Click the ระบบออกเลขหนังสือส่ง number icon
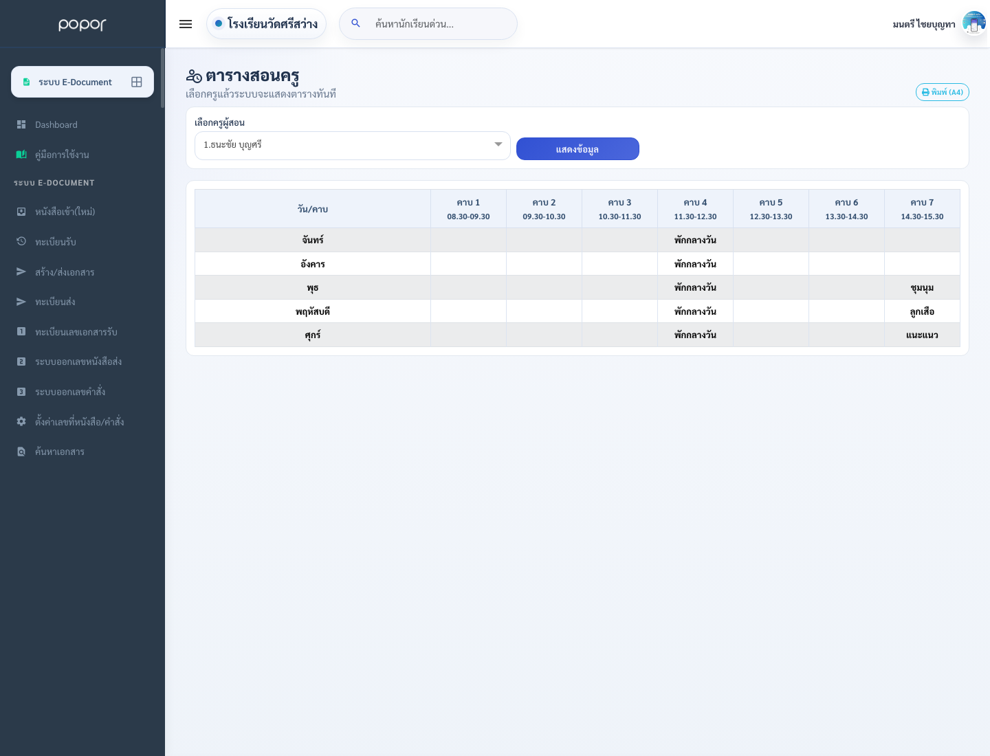 [x=21, y=362]
